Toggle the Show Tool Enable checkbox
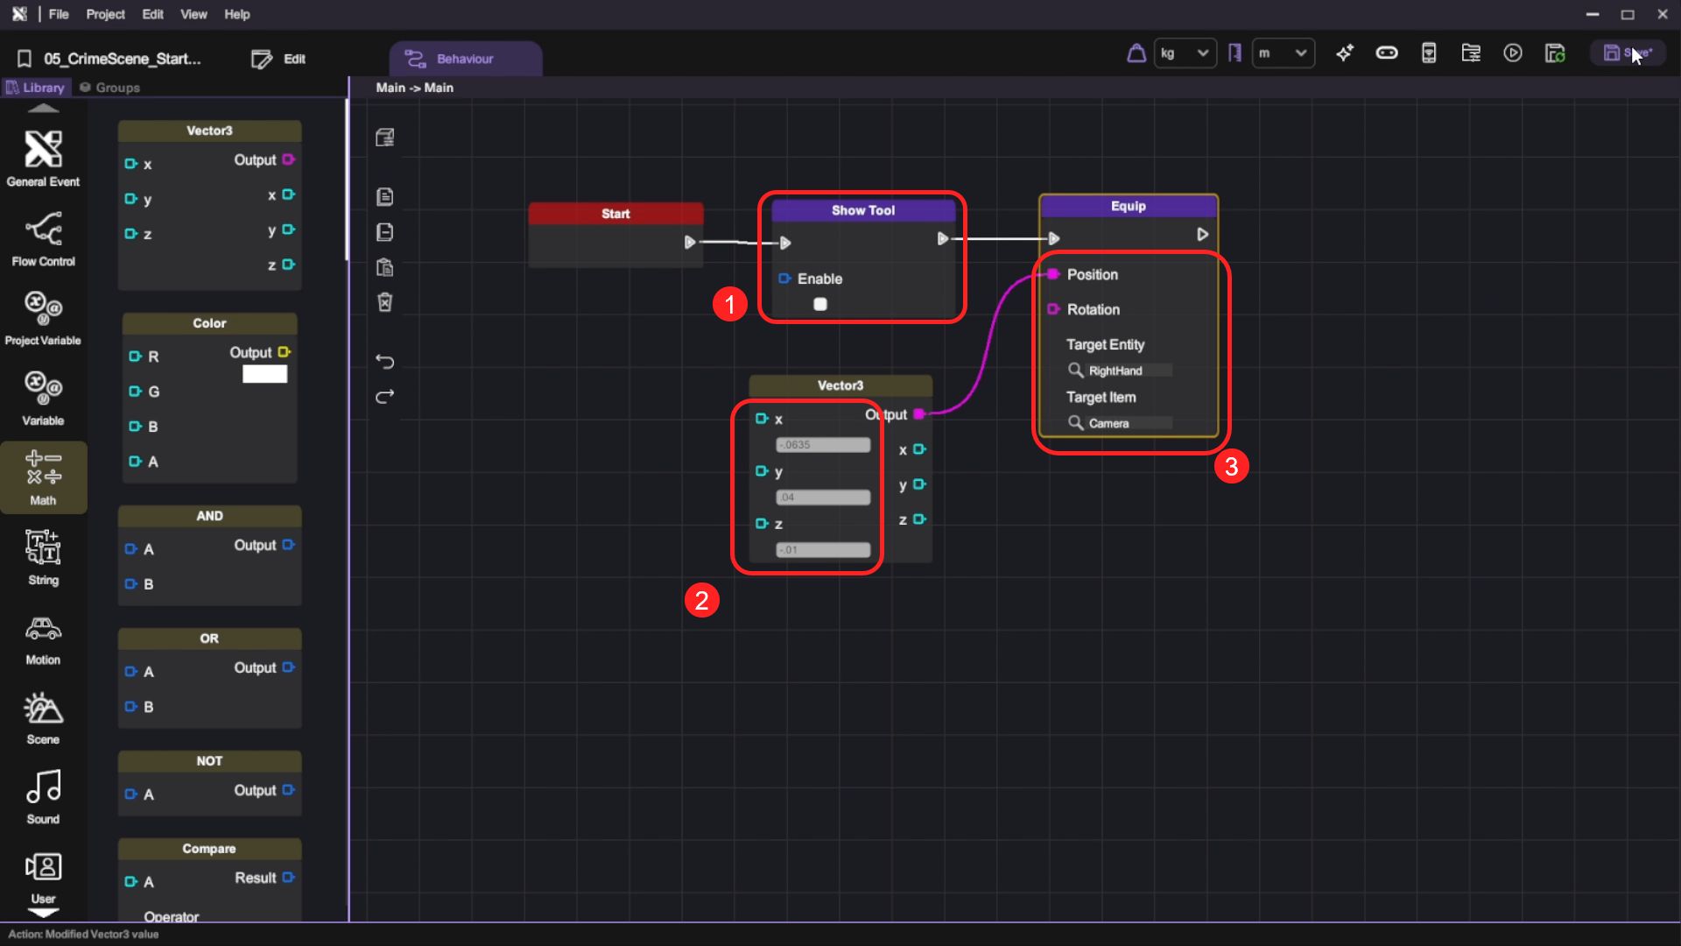This screenshot has height=946, width=1681. coord(820,304)
